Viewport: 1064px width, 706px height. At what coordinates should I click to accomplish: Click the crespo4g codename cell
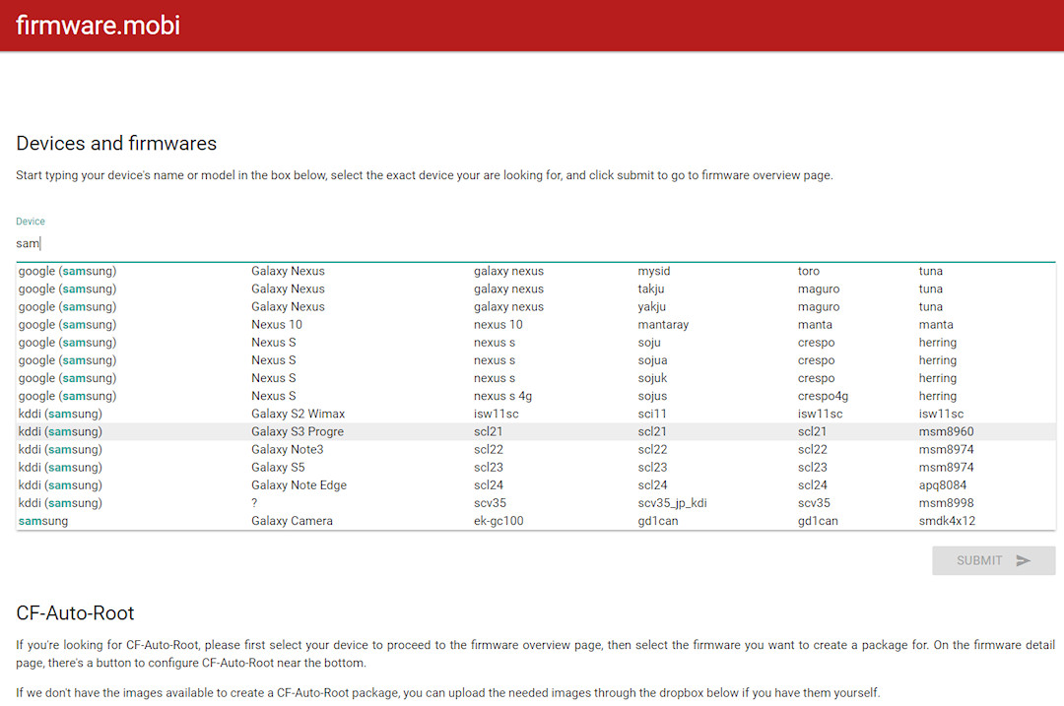point(823,396)
